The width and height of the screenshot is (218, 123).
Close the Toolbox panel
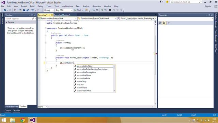35,15
